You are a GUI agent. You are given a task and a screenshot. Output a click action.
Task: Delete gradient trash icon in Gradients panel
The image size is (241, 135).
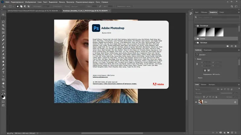coord(236,46)
